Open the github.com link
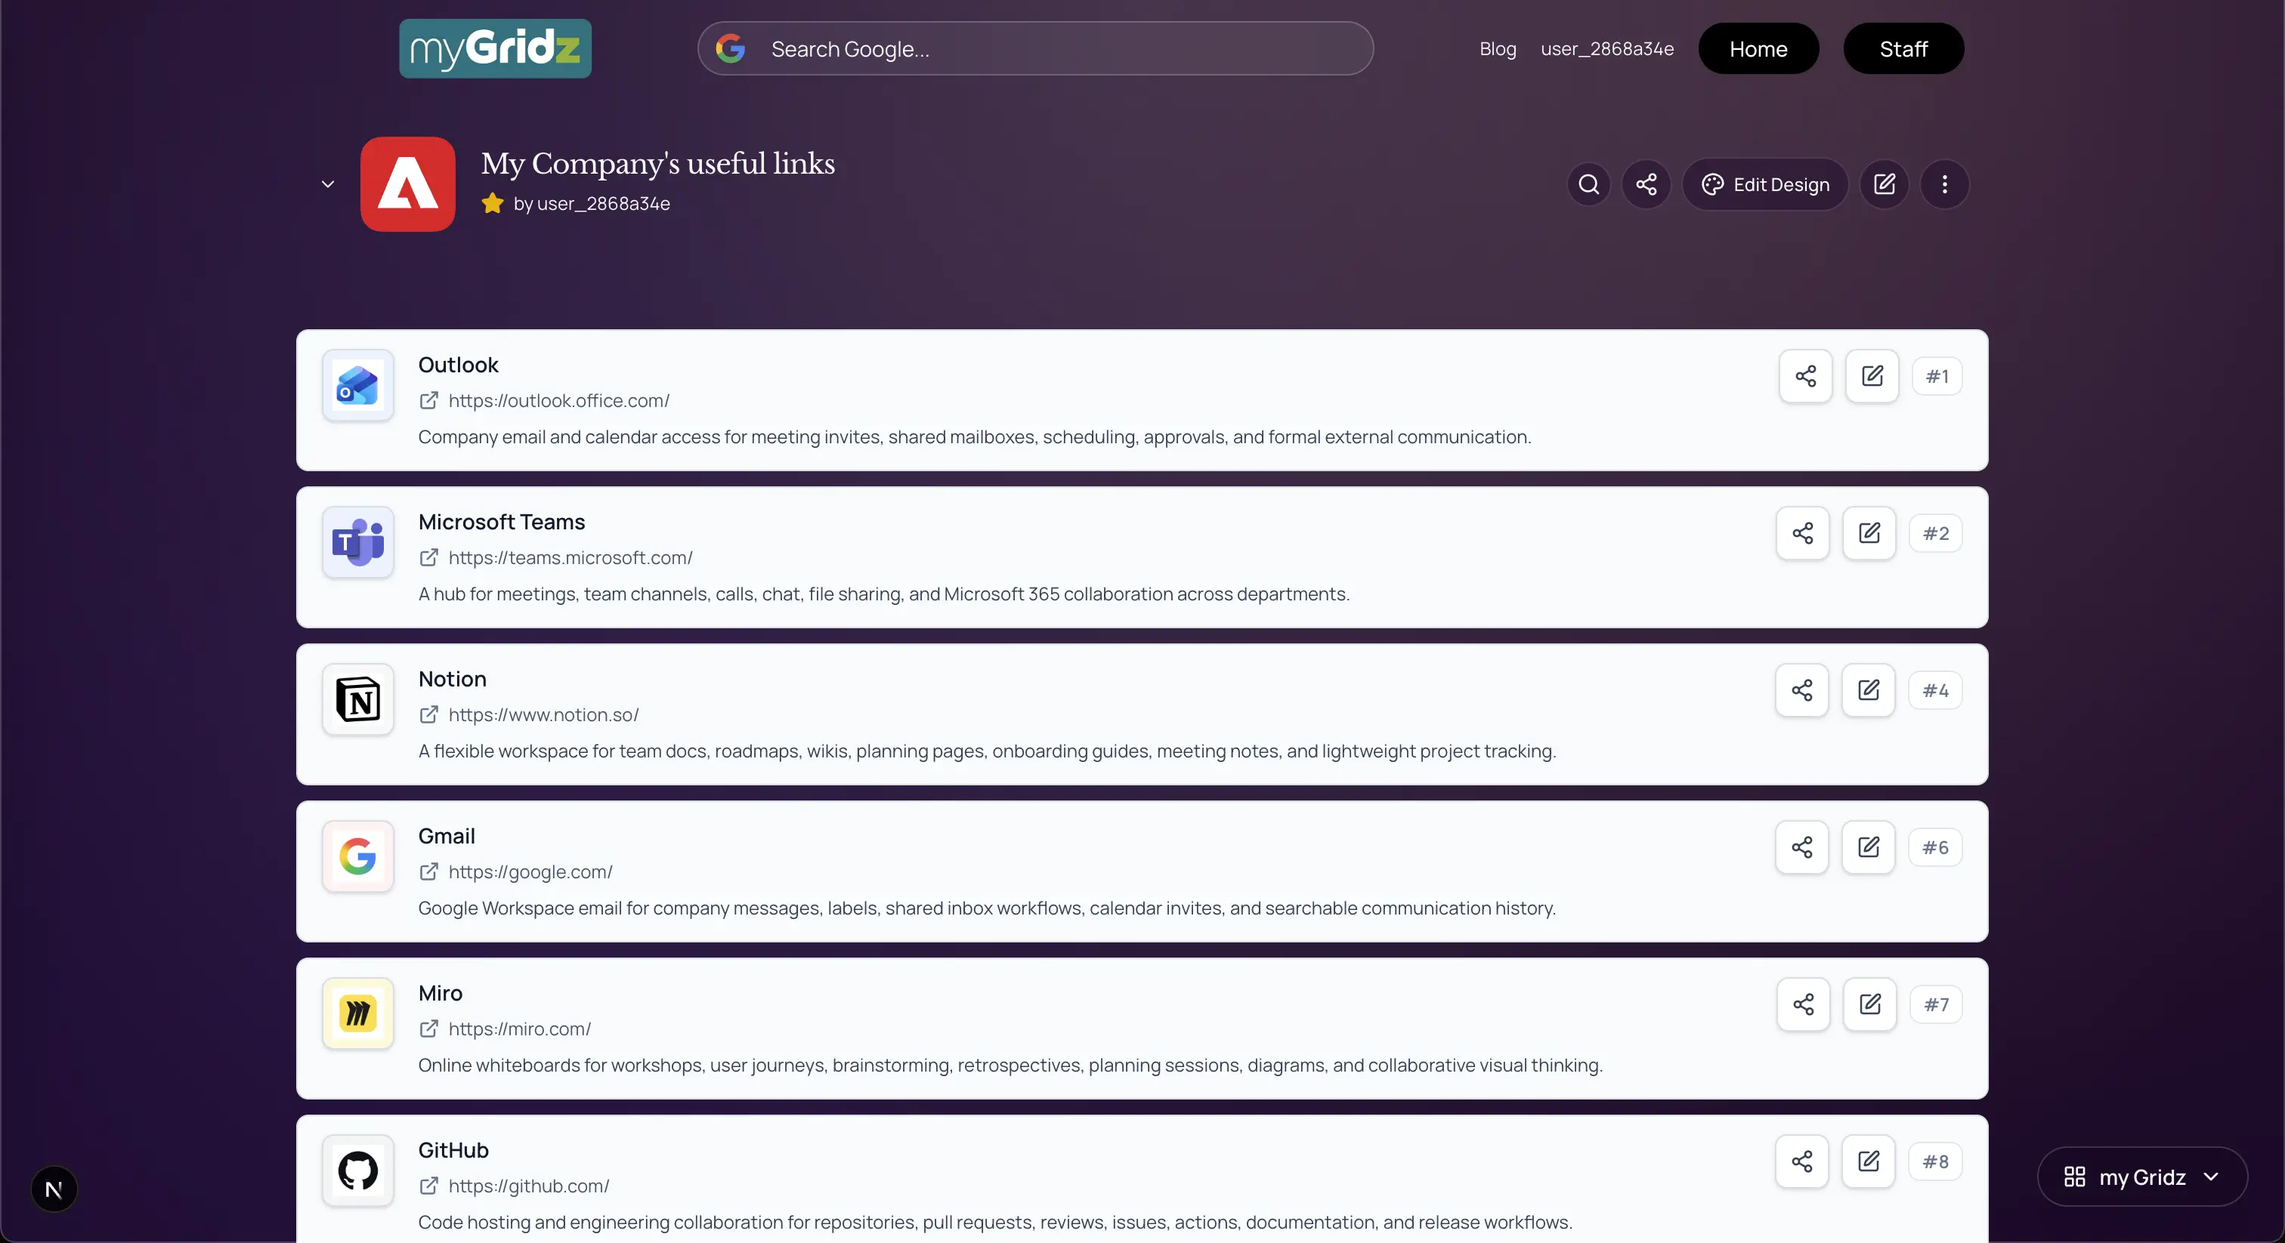The width and height of the screenshot is (2285, 1243). coord(529,1186)
